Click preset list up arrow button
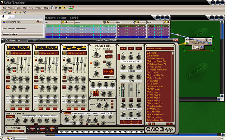Image resolution: width=225 pixels, height=140 pixels. point(150,124)
